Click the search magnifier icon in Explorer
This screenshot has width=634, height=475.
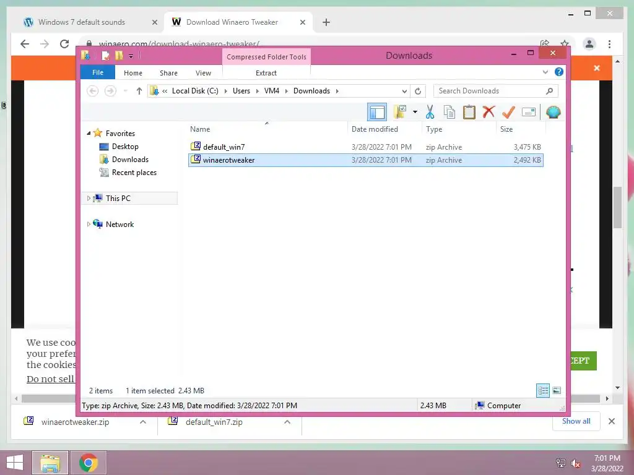[549, 91]
